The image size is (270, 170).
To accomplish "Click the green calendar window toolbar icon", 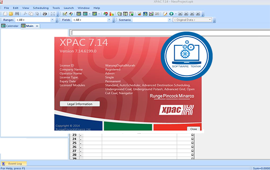I will [85, 14].
